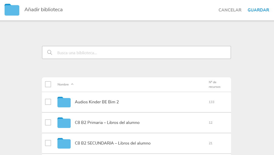Screen dimensions: 274x155
Task: Focus the Busca una biblioteca search field
Action: click(x=142, y=53)
